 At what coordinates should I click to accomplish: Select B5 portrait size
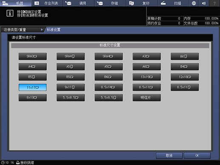click(x=33, y=77)
